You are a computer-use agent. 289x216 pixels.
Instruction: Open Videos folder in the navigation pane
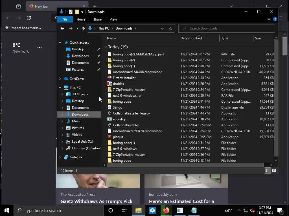[77, 135]
